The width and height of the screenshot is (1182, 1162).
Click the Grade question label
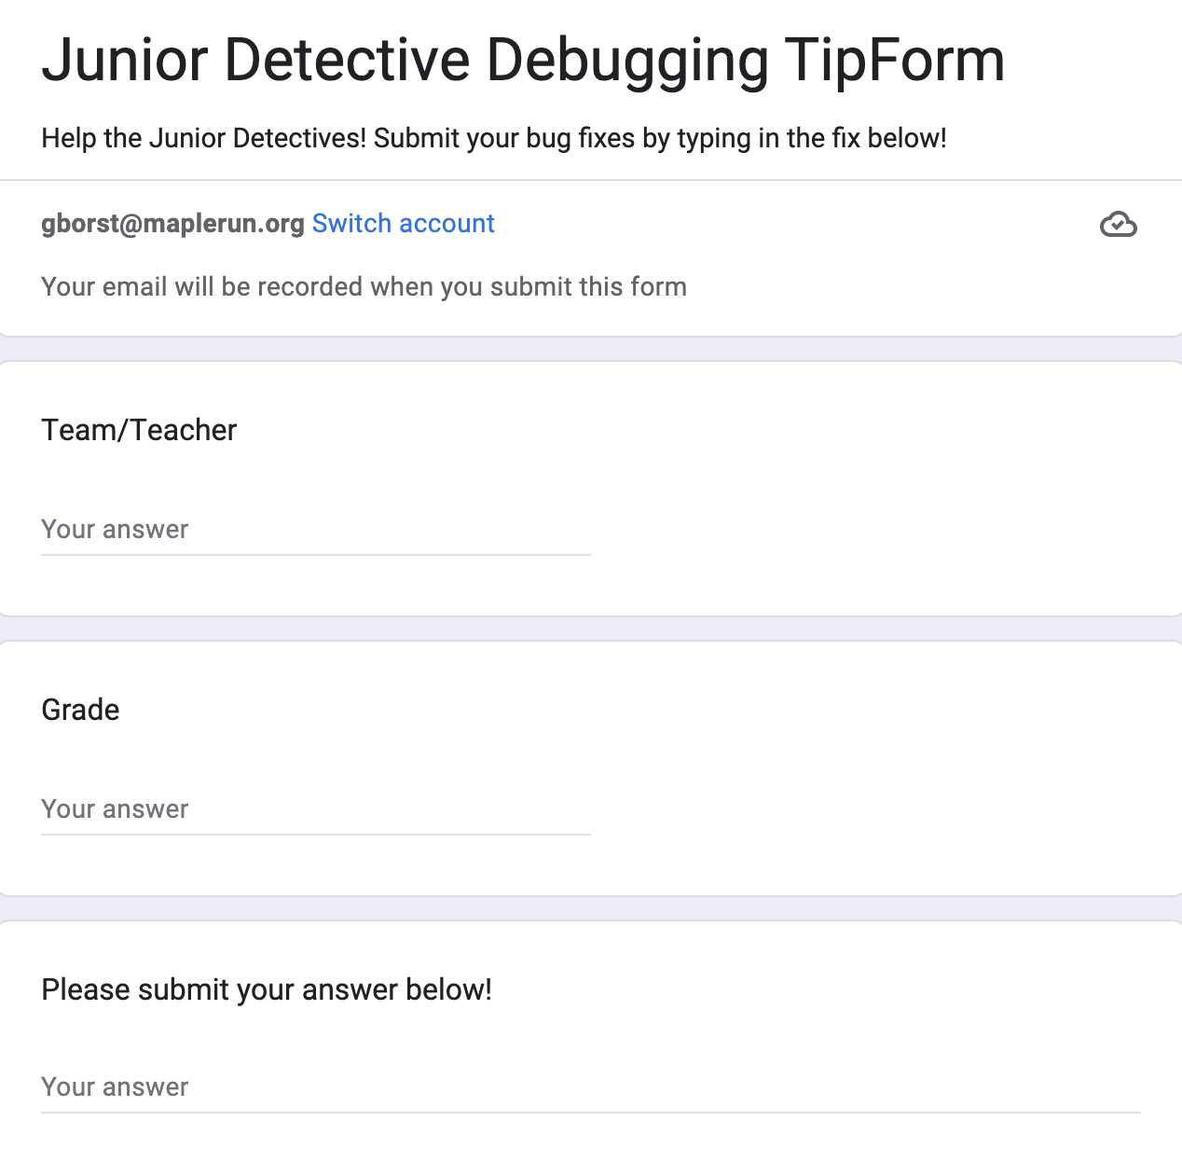[80, 710]
